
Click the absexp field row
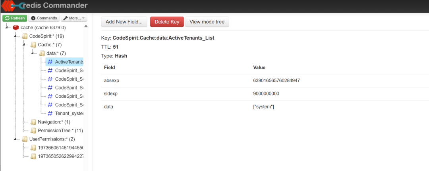click(x=265, y=81)
